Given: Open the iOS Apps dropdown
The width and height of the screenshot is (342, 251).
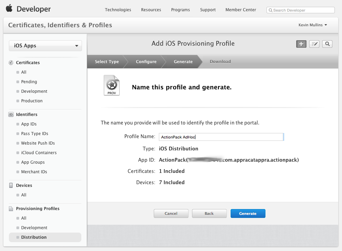Looking at the screenshot, I should pyautogui.click(x=45, y=45).
